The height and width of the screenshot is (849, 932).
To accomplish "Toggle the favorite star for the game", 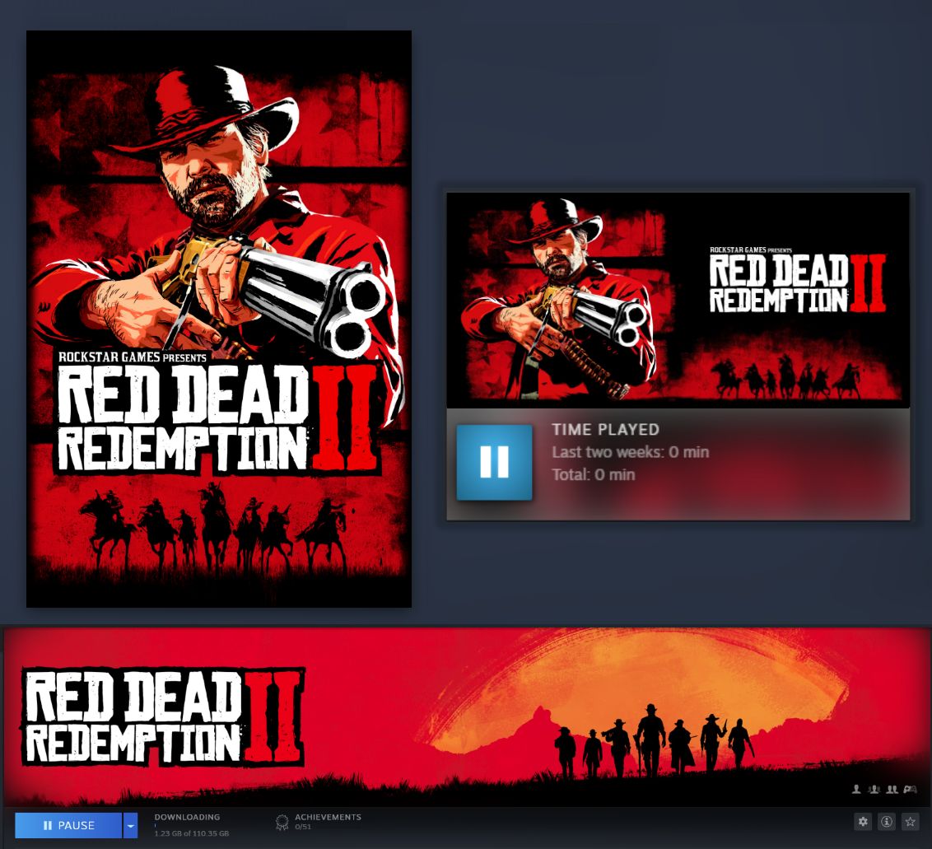I will [910, 821].
